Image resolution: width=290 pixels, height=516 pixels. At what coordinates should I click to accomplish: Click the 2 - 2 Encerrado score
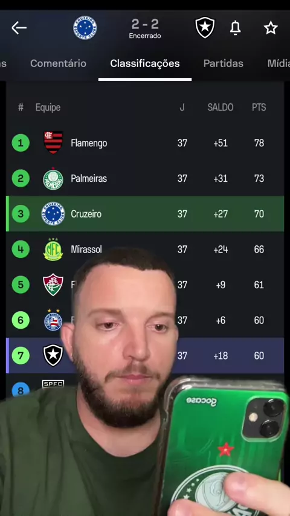coord(145,28)
